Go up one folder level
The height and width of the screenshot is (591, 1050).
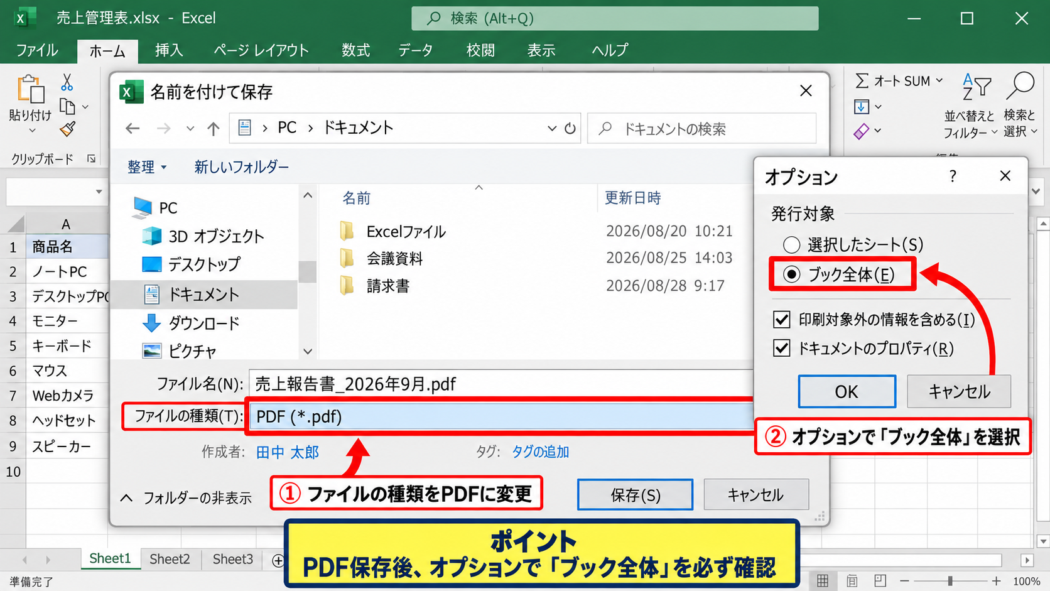point(214,129)
